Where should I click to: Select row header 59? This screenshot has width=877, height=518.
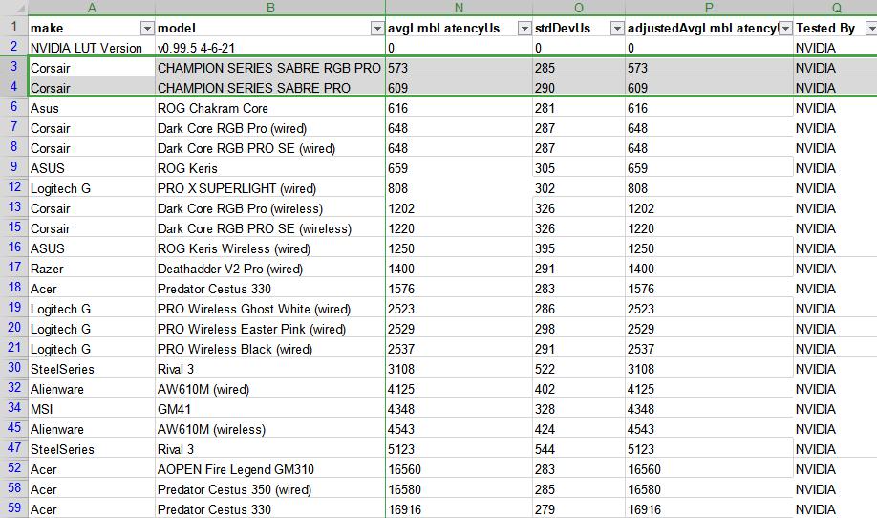(14, 508)
